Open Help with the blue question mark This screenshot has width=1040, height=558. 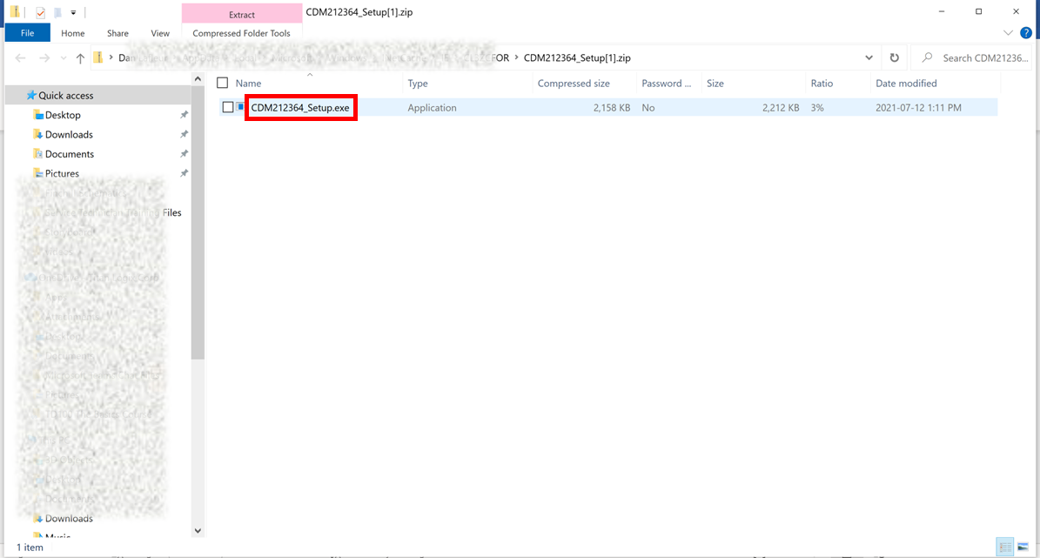point(1026,33)
